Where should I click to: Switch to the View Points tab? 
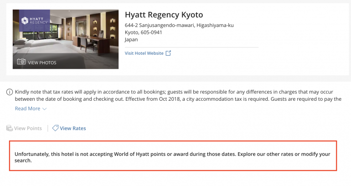28,129
